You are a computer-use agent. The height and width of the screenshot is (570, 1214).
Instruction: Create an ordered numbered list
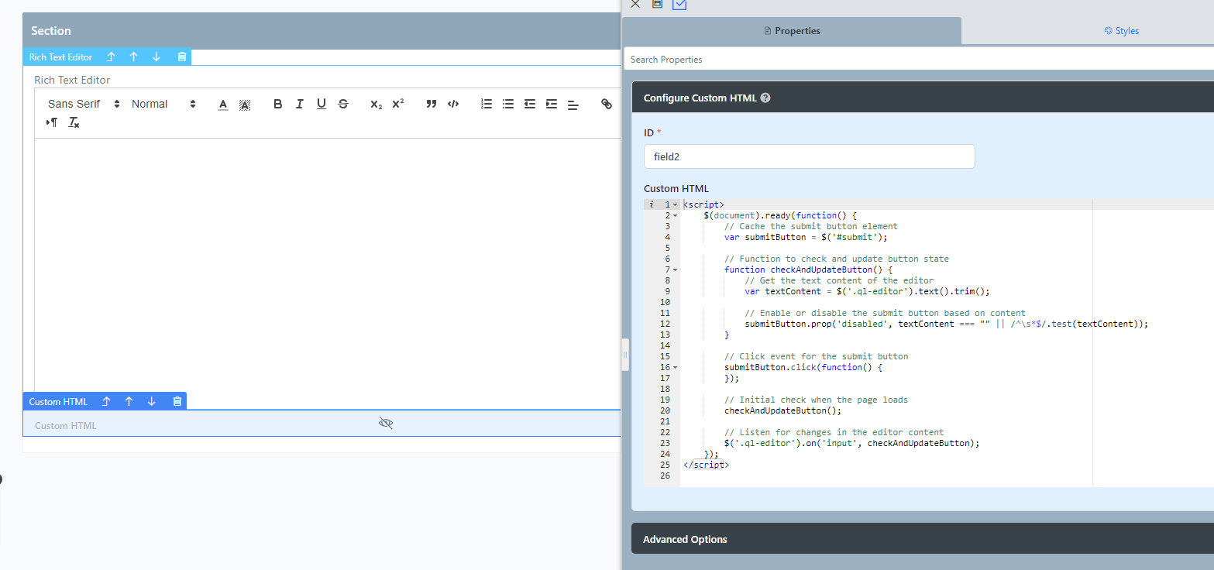click(487, 104)
